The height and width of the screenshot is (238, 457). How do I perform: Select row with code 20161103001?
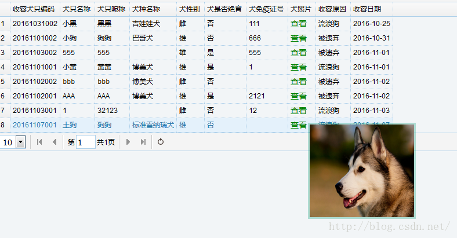[35, 111]
